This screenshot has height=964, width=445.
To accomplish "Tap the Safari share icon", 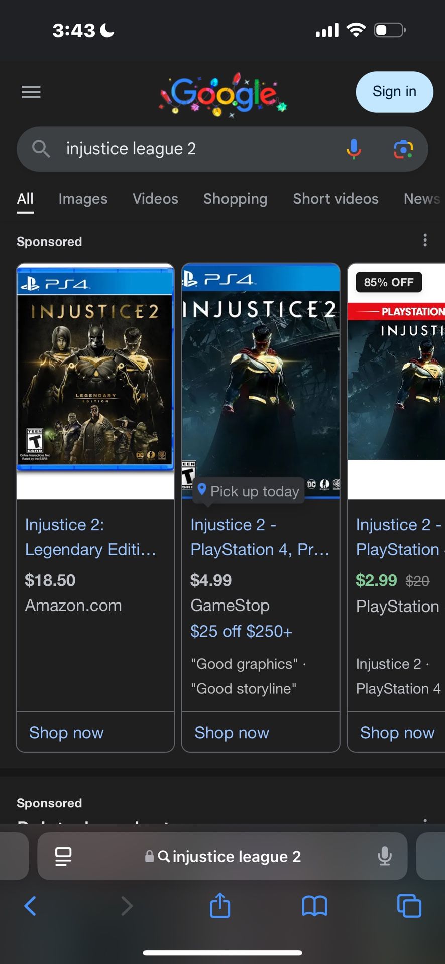I will tap(220, 906).
